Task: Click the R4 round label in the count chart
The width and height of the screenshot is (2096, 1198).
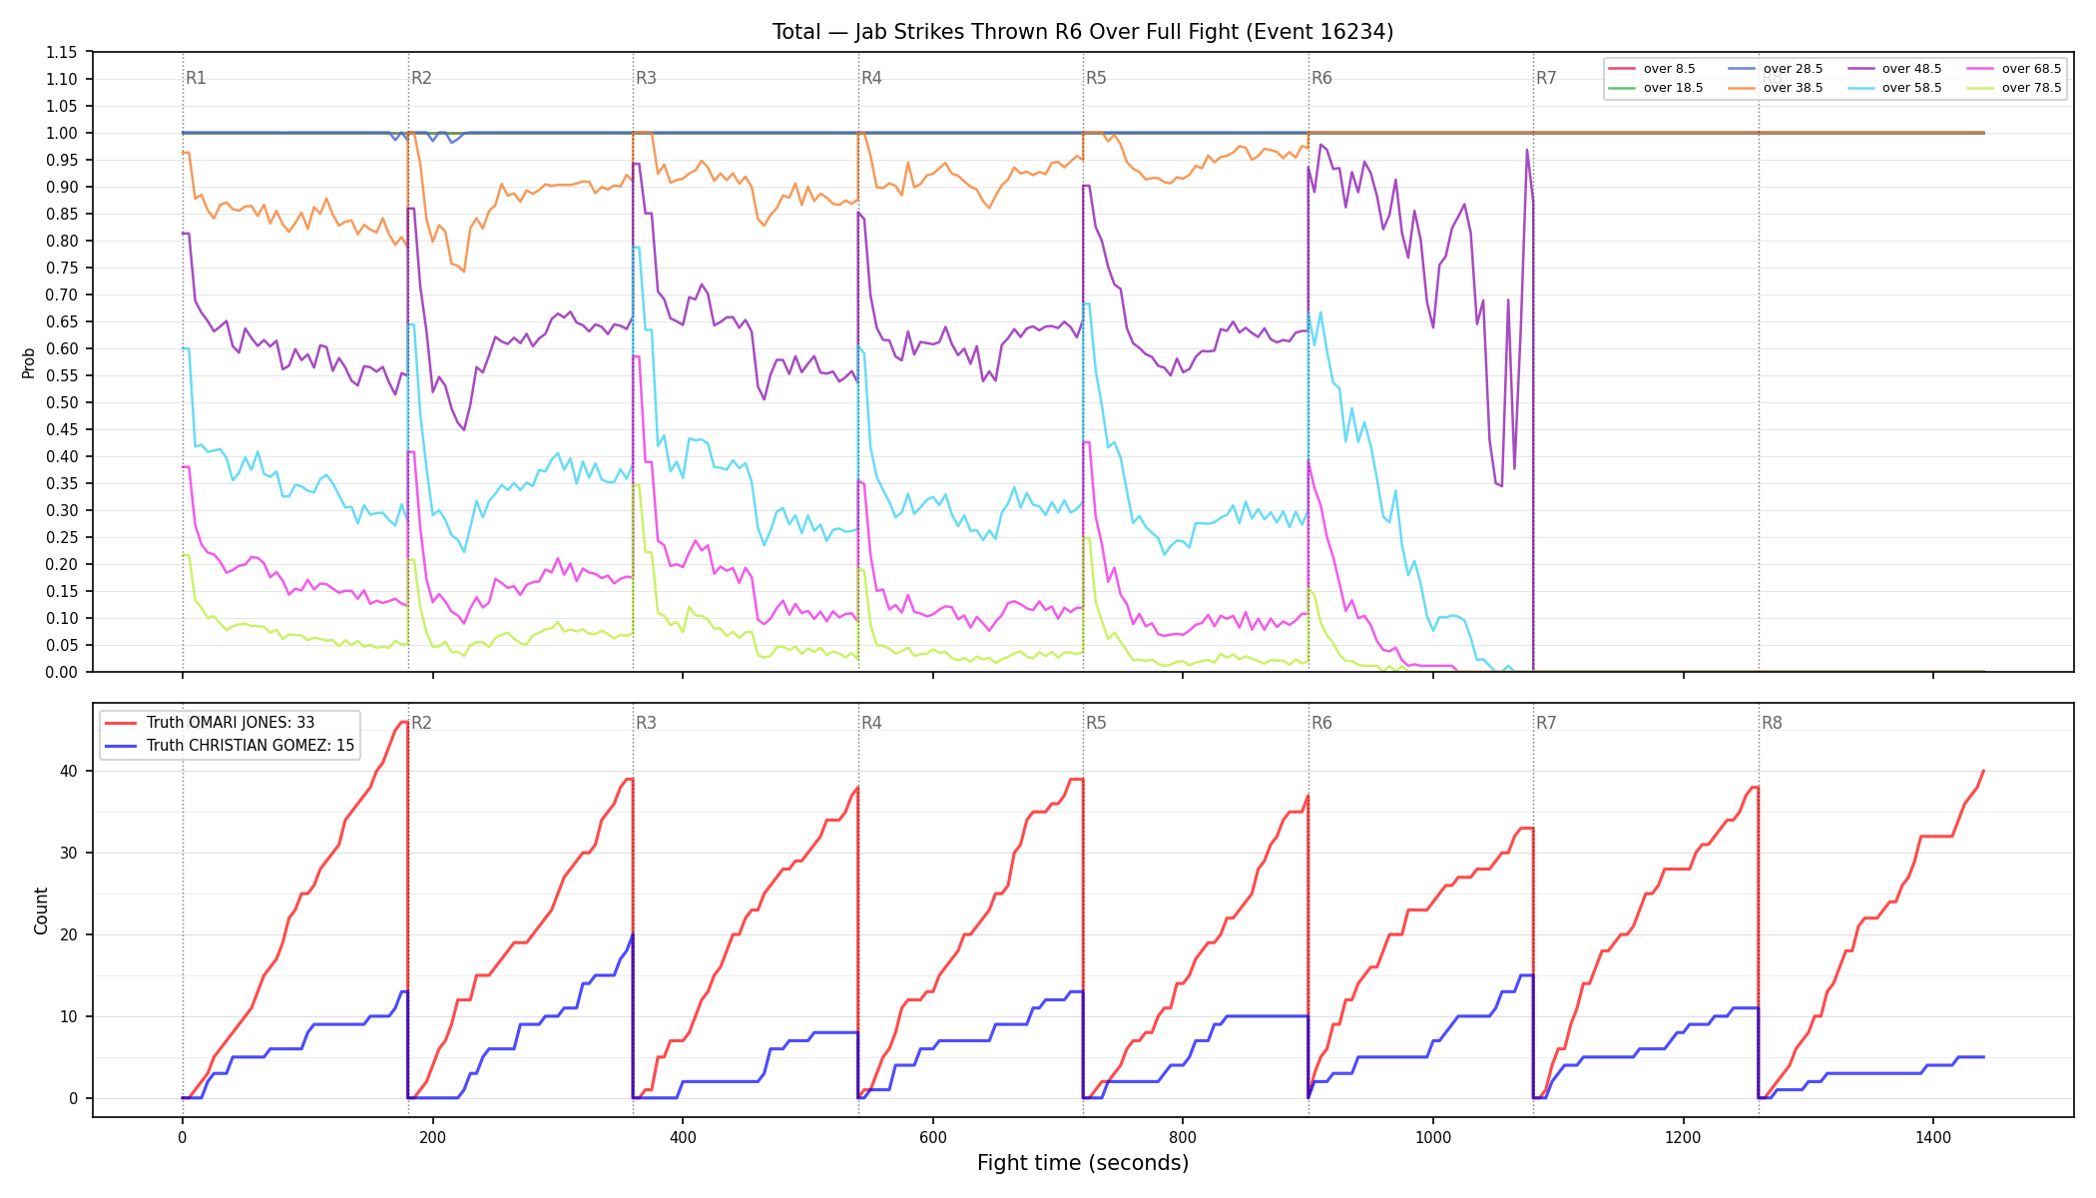Action: [871, 723]
